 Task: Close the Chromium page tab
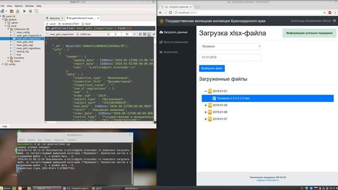(191, 7)
